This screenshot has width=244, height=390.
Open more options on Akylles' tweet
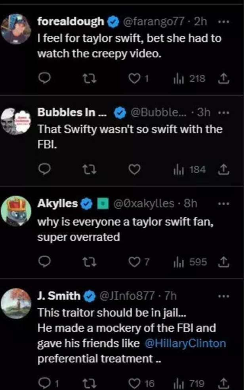click(224, 204)
